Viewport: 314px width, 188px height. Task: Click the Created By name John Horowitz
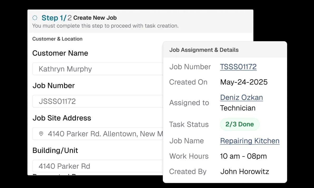[244, 171]
